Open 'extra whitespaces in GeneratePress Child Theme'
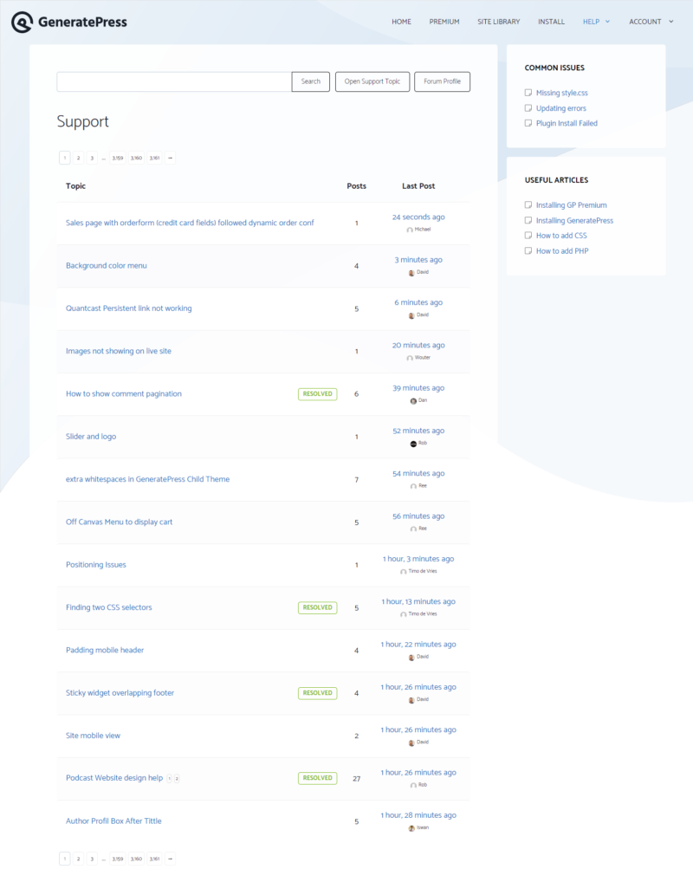Viewport: 693px width, 895px height. pos(147,479)
